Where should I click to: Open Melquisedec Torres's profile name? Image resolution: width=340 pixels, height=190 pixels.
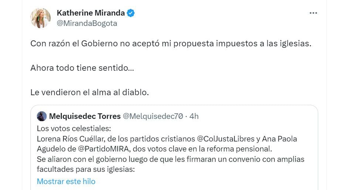point(84,116)
